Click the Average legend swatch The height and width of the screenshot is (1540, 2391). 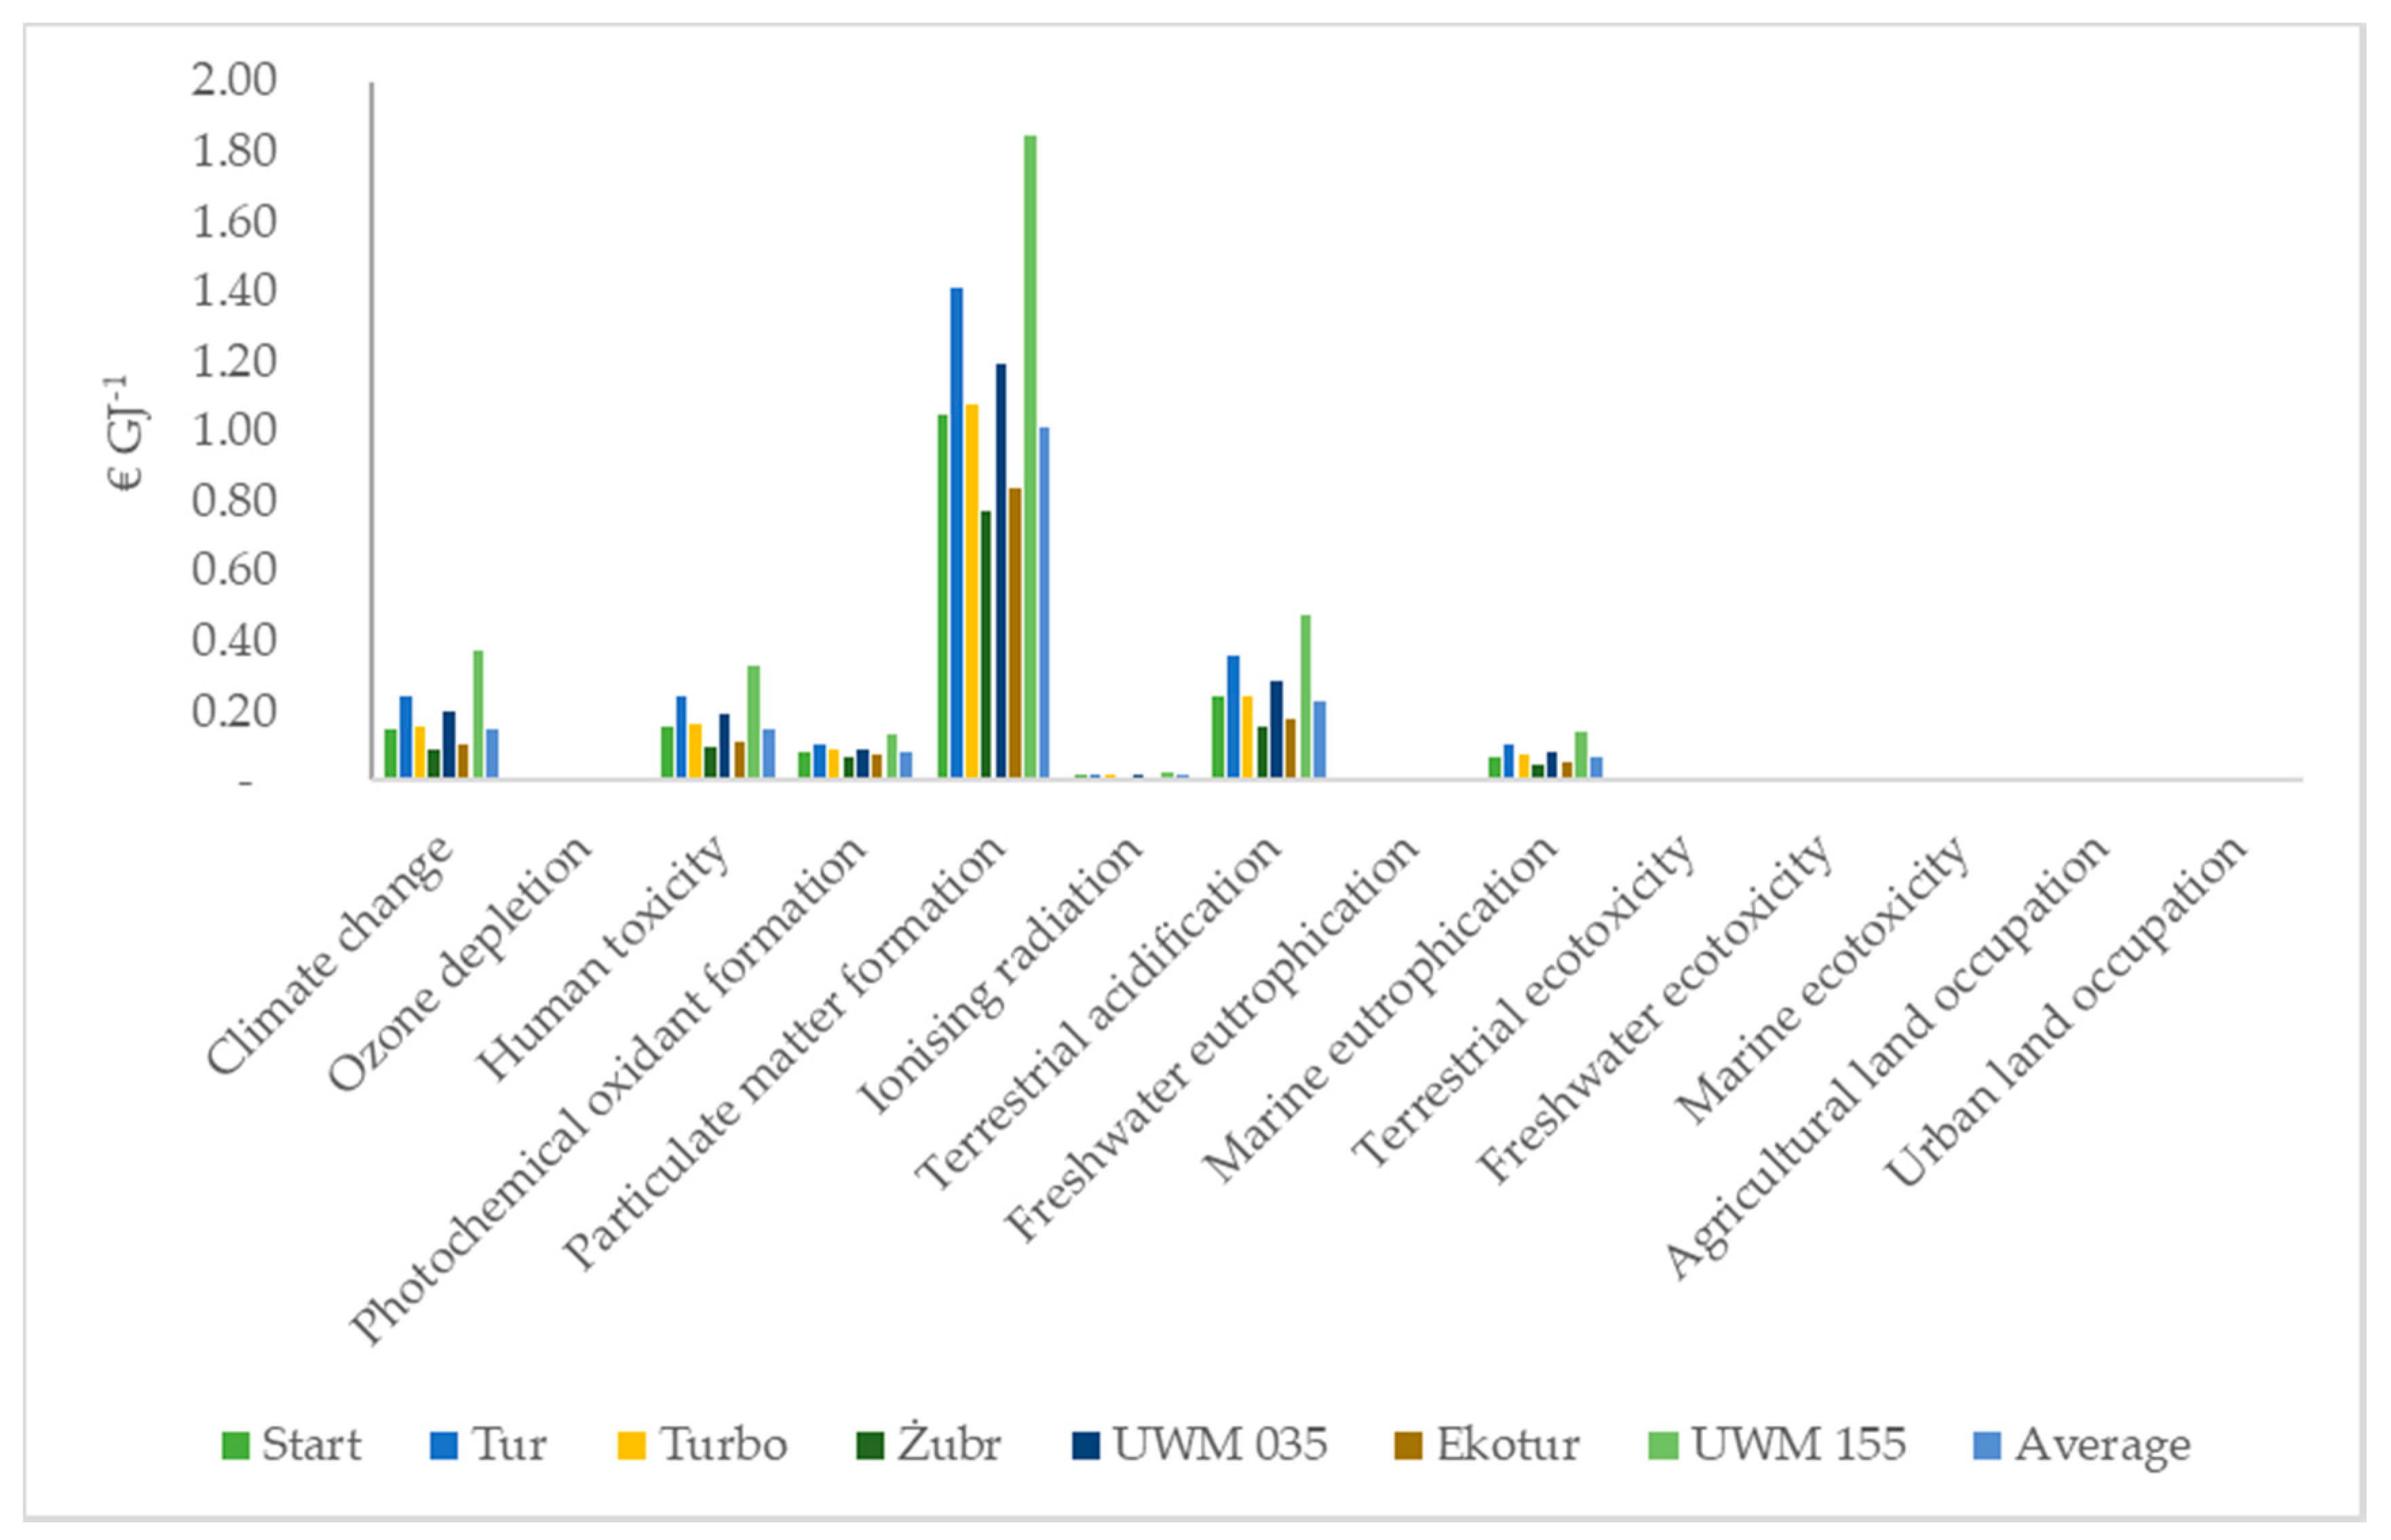click(x=1987, y=1446)
